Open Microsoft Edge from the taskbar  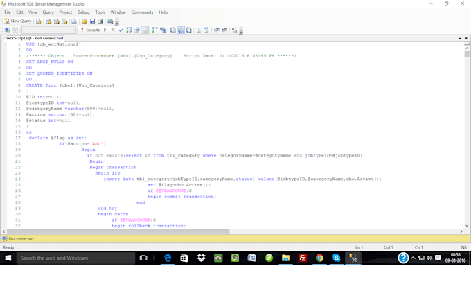[168, 258]
